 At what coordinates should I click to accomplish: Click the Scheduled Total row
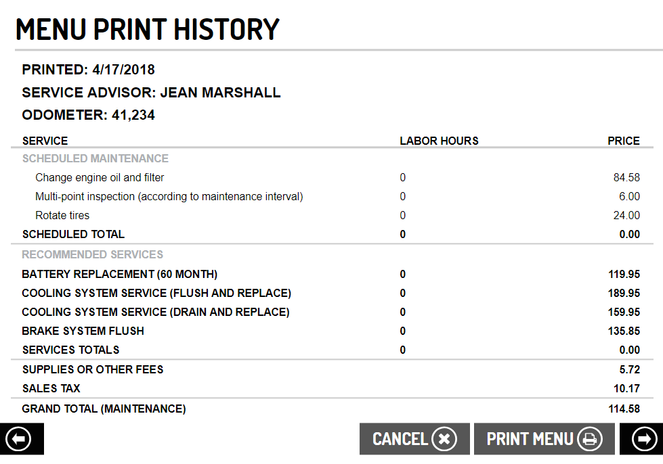point(73,235)
